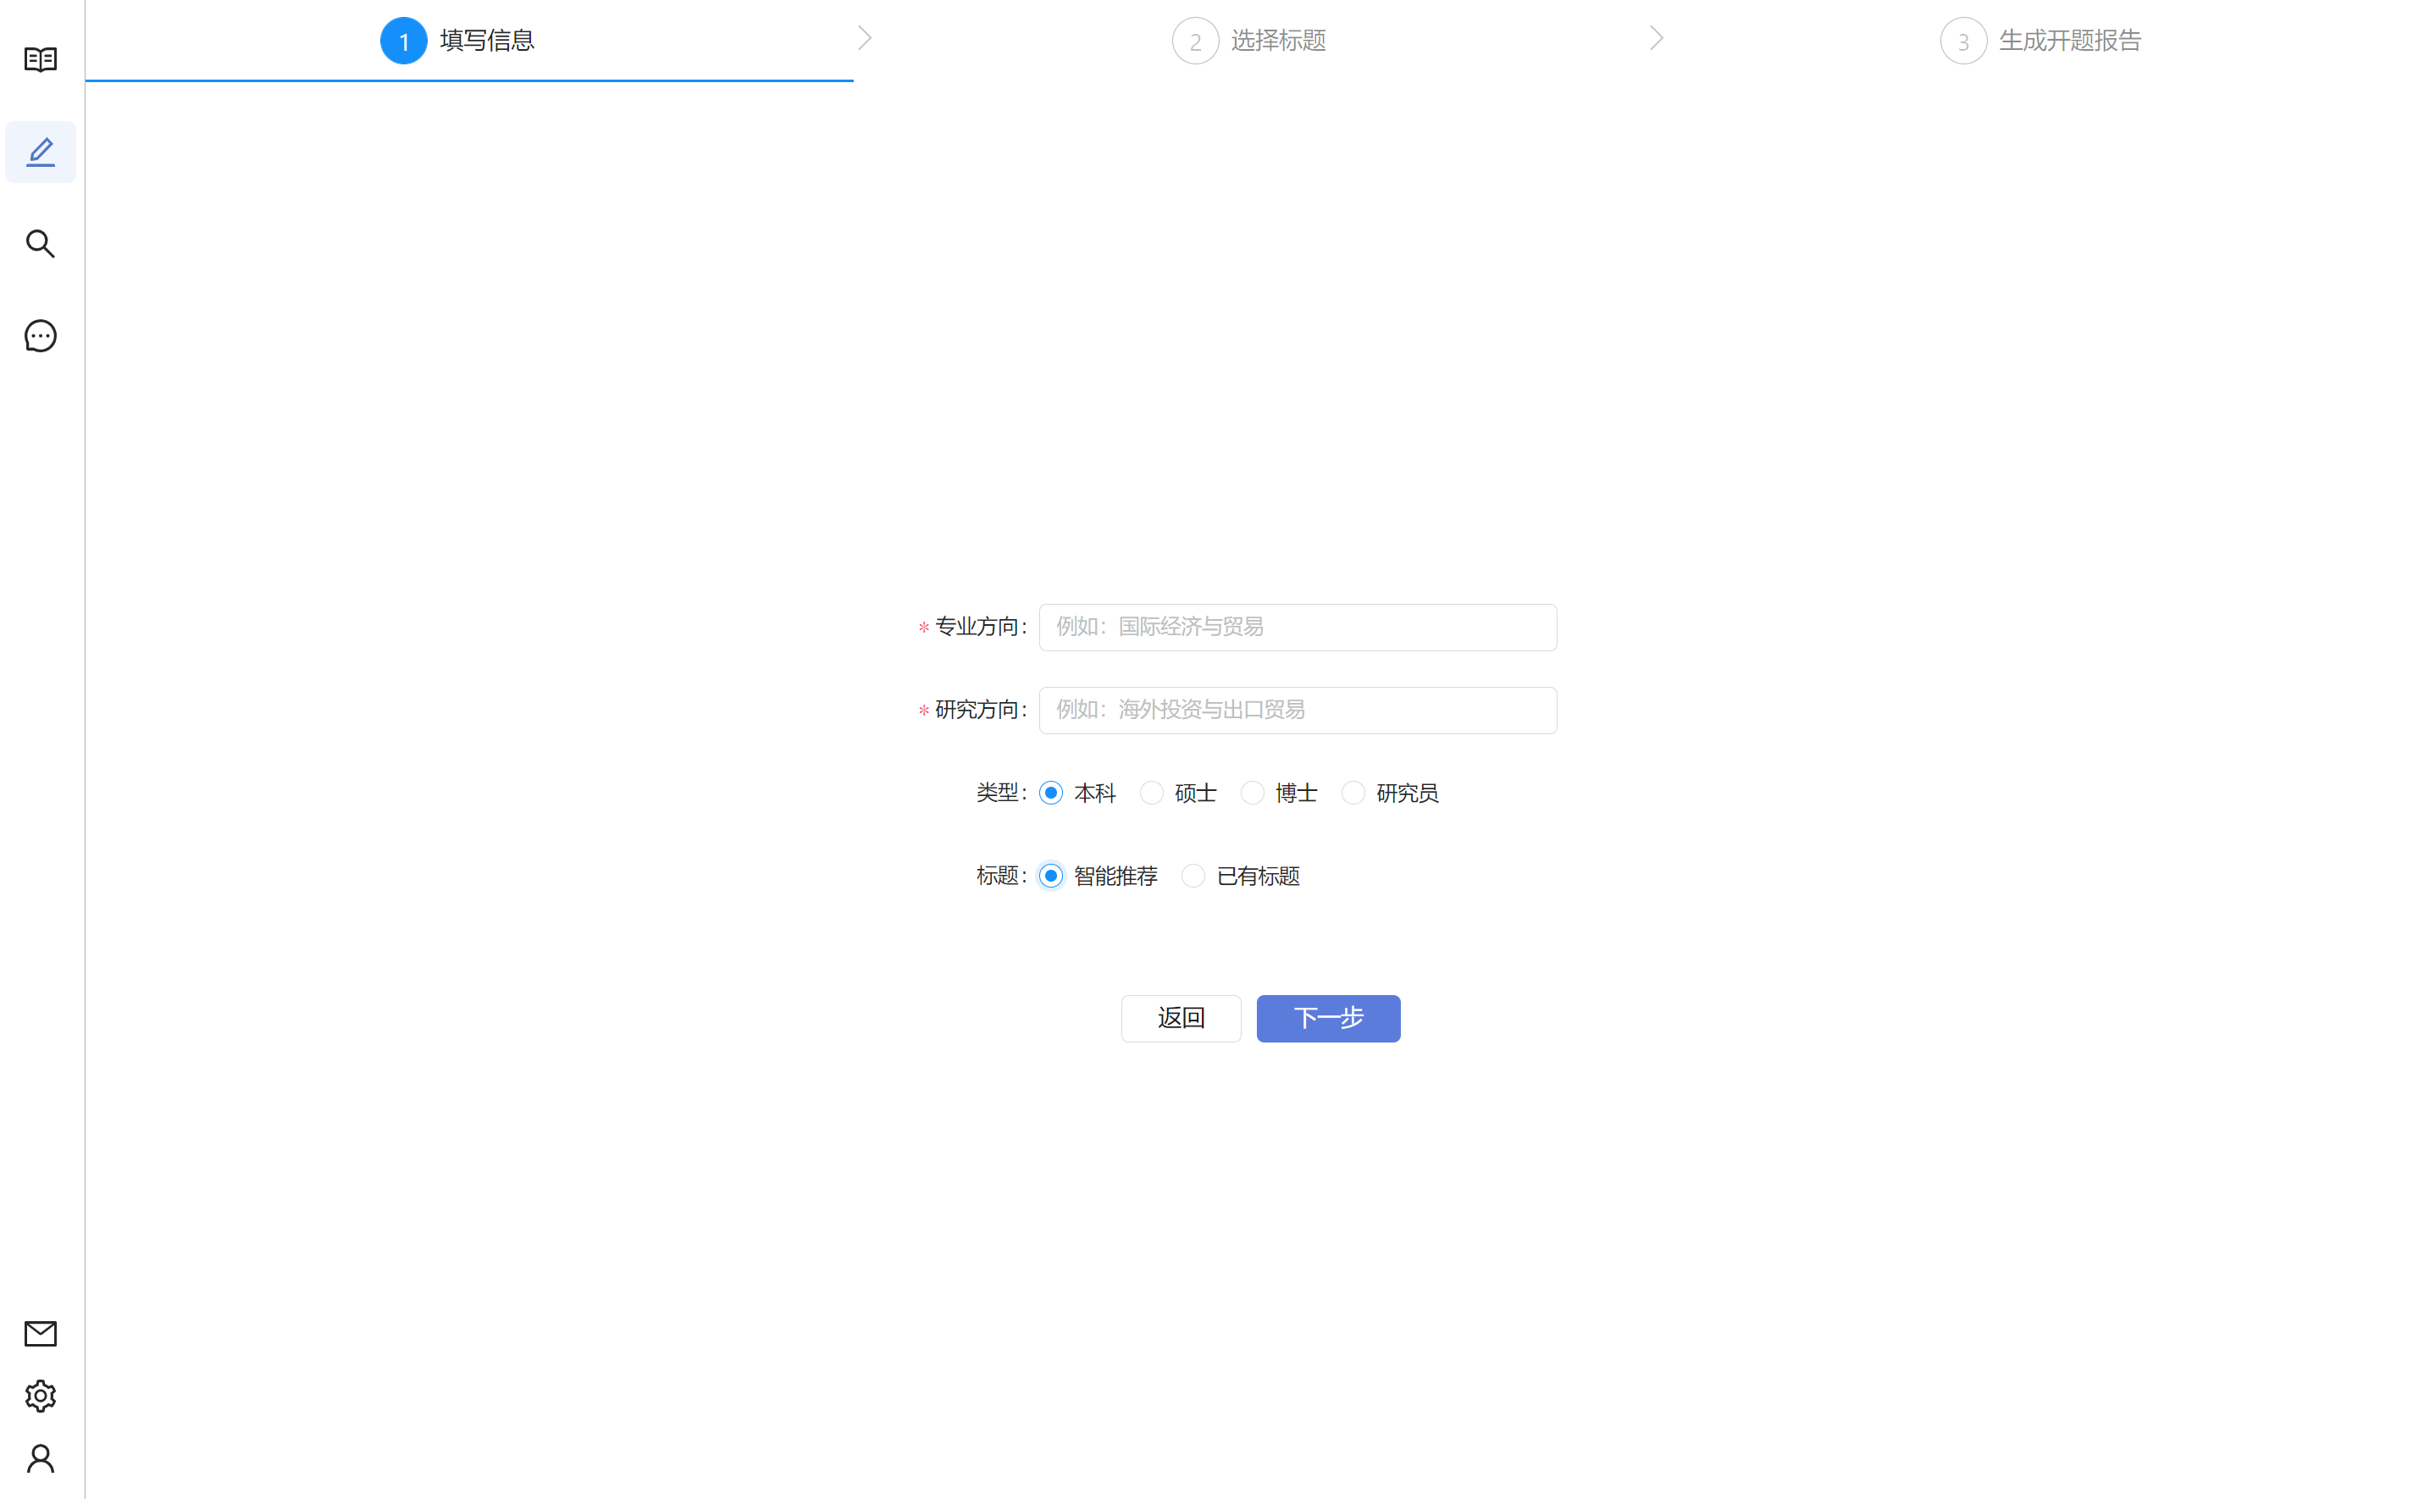The width and height of the screenshot is (2435, 1499).
Task: Open the book reading icon in sidebar
Action: pos(41,59)
